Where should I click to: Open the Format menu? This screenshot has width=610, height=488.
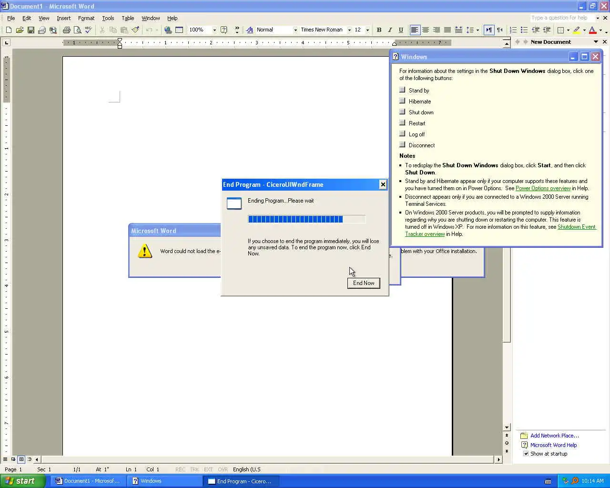pos(86,18)
